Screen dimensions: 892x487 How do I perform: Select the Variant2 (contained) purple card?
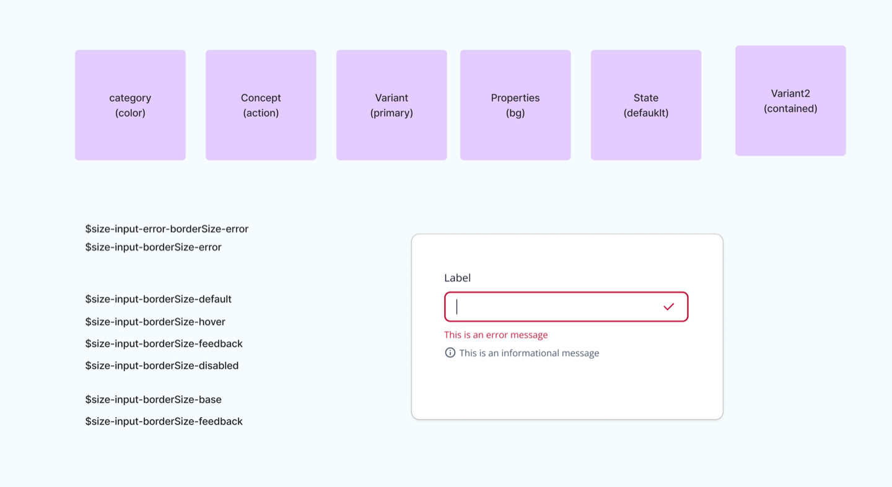790,101
